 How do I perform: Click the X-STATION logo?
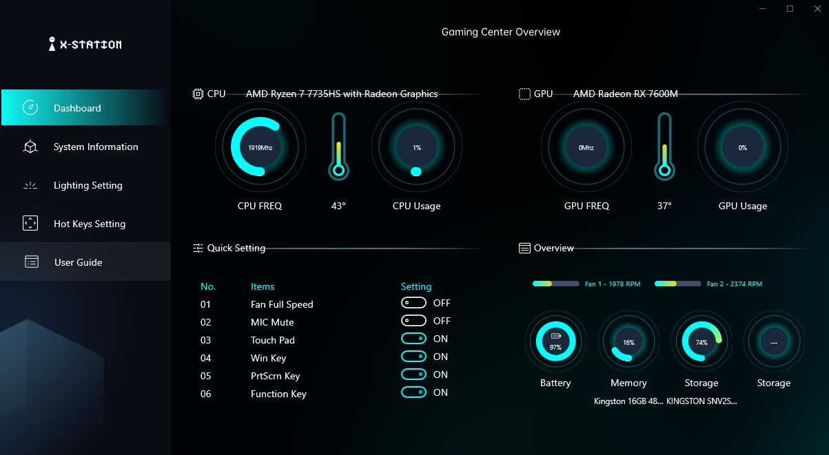pyautogui.click(x=85, y=45)
